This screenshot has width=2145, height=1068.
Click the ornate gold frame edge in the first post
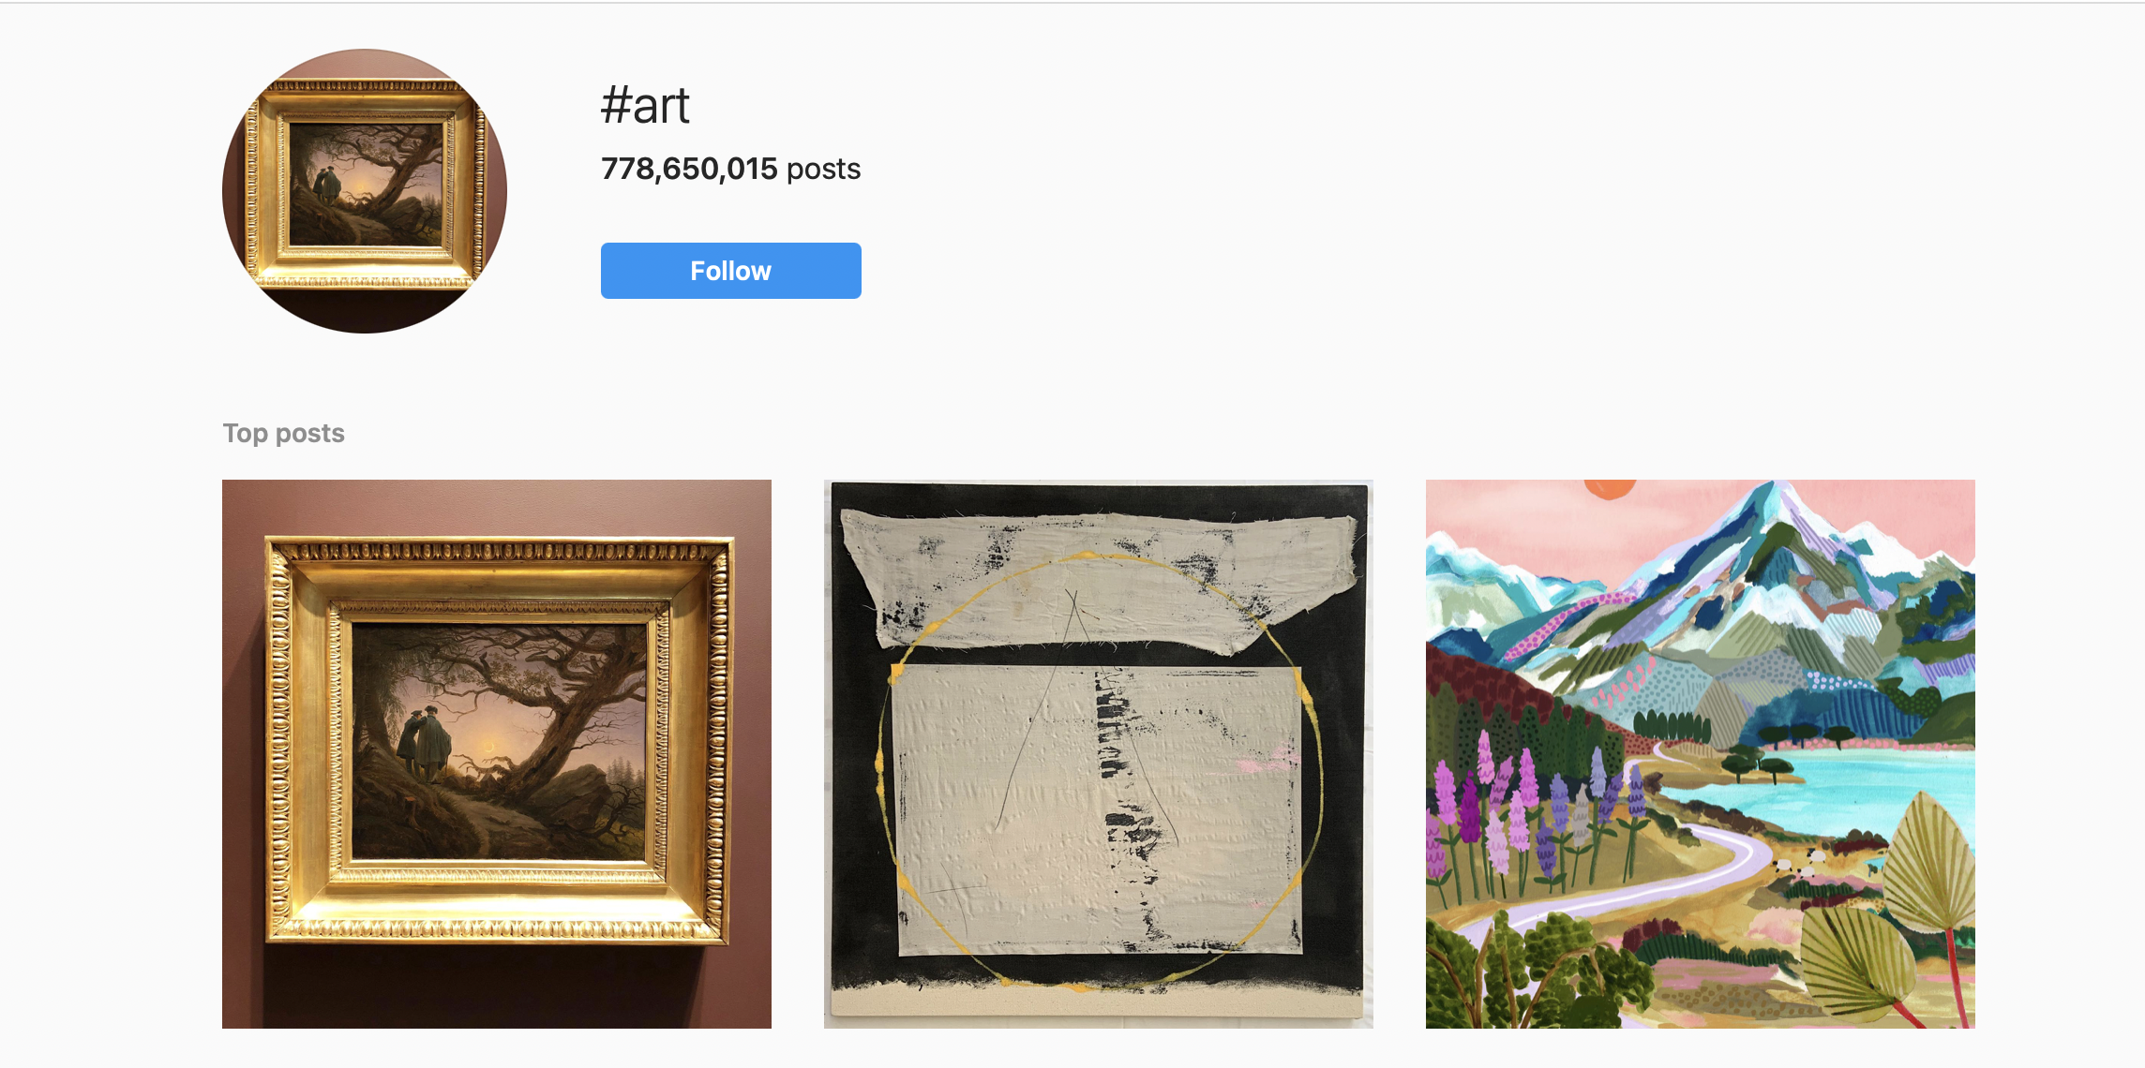[497, 550]
